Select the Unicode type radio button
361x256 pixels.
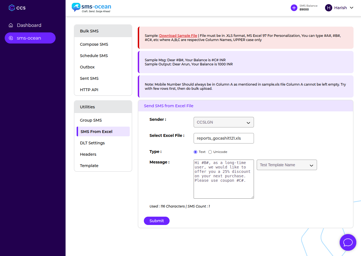pos(210,152)
